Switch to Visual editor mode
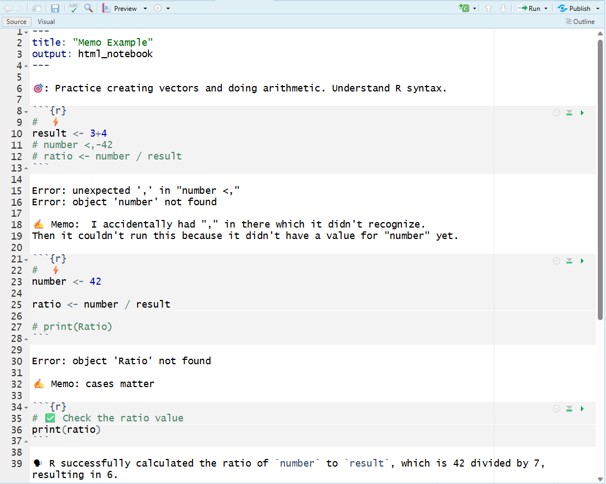606x484 pixels. 46,22
